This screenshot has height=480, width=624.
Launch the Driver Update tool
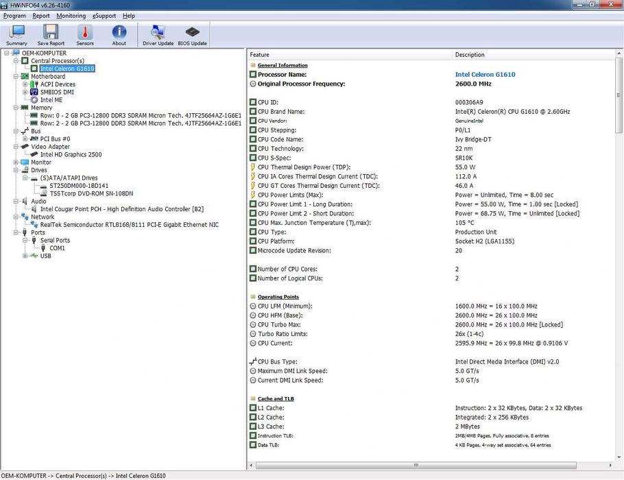pyautogui.click(x=158, y=35)
